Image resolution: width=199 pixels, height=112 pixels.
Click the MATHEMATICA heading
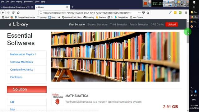pyautogui.click(x=77, y=96)
